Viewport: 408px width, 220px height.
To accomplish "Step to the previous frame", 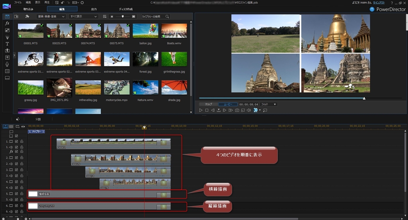I will click(213, 110).
